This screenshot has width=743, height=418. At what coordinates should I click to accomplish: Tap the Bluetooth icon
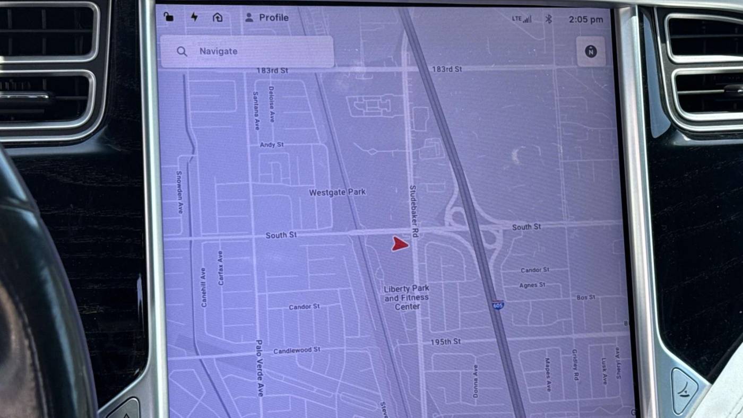(549, 19)
